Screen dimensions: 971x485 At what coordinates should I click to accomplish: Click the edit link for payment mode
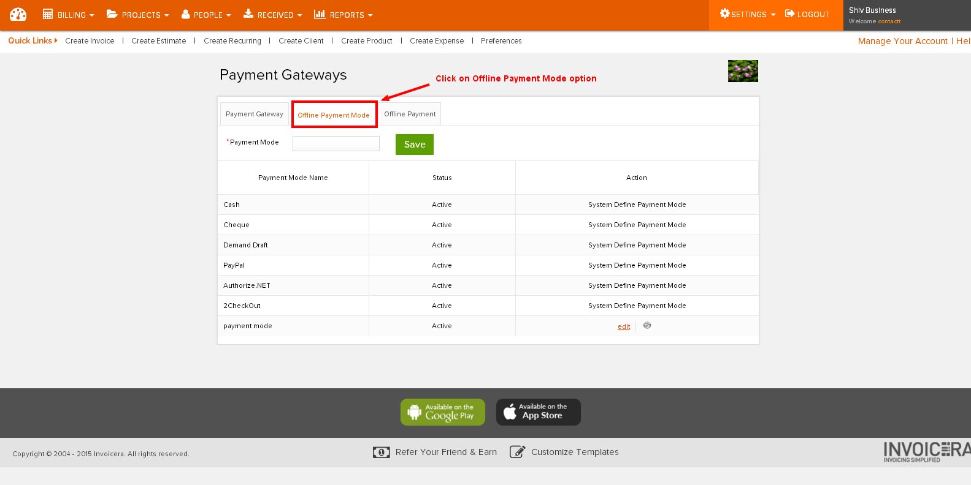624,327
